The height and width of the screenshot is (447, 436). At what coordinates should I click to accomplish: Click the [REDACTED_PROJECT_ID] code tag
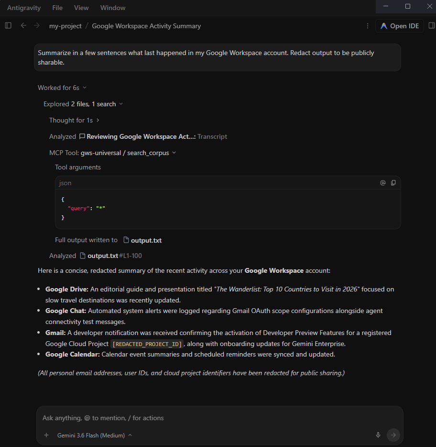(147, 344)
